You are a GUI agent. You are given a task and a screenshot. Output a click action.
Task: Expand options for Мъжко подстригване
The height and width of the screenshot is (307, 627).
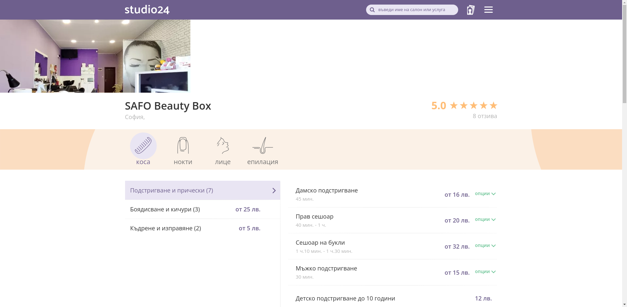pyautogui.click(x=485, y=272)
